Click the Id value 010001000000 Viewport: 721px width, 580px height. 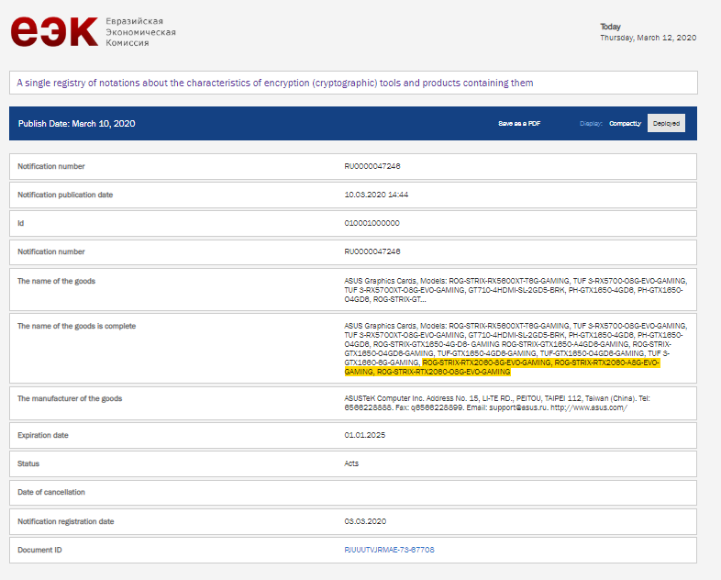[372, 223]
